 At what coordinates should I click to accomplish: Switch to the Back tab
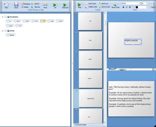tap(122, 70)
